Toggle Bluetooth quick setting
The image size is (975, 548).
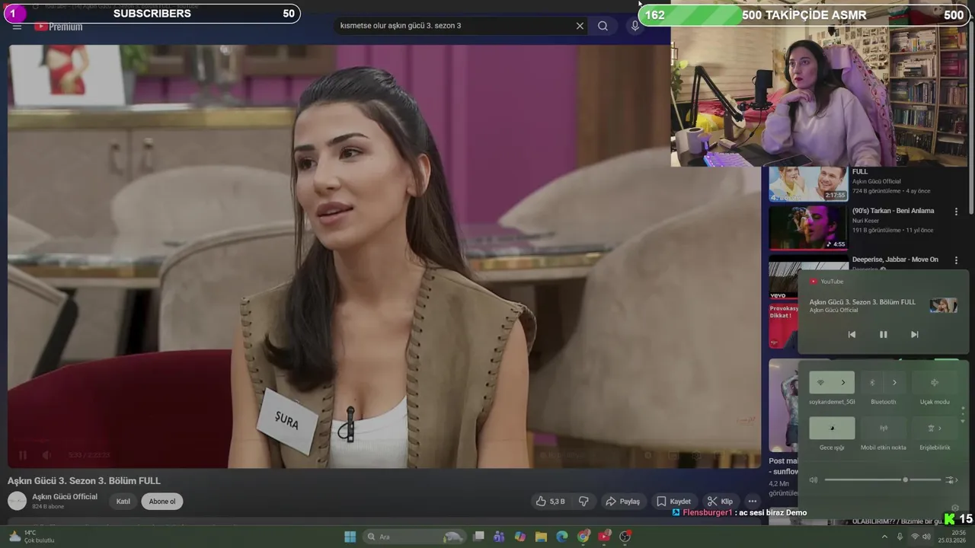(x=872, y=383)
